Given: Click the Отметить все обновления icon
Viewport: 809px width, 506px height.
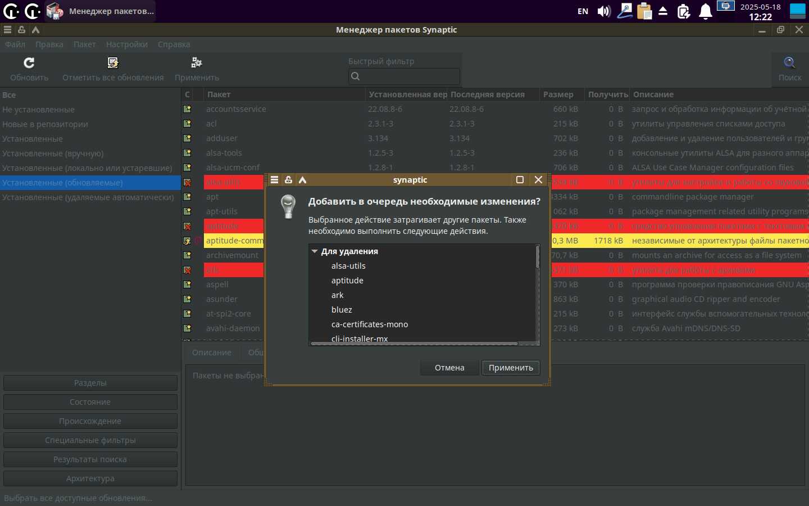Looking at the screenshot, I should point(113,63).
